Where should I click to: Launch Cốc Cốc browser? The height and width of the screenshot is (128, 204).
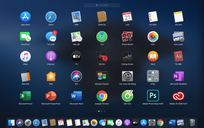pyautogui.click(x=127, y=96)
